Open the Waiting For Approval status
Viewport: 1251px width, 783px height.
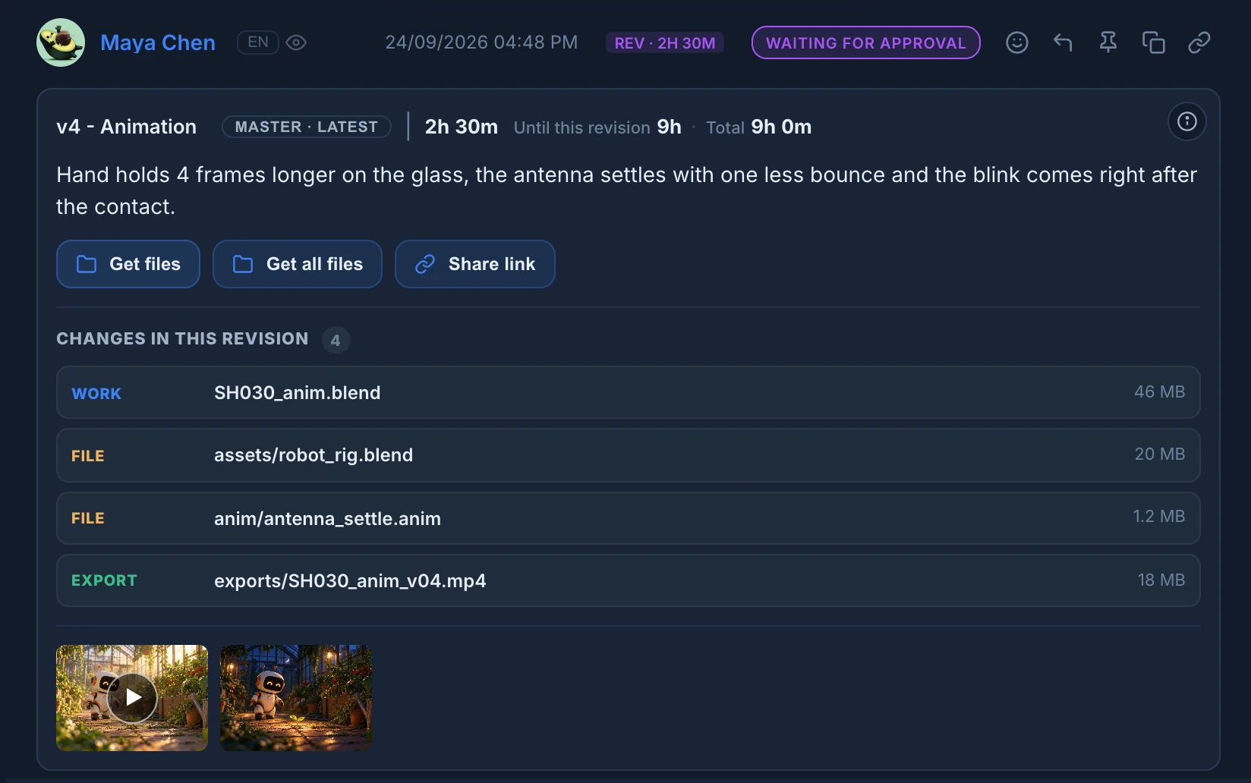pyautogui.click(x=866, y=42)
